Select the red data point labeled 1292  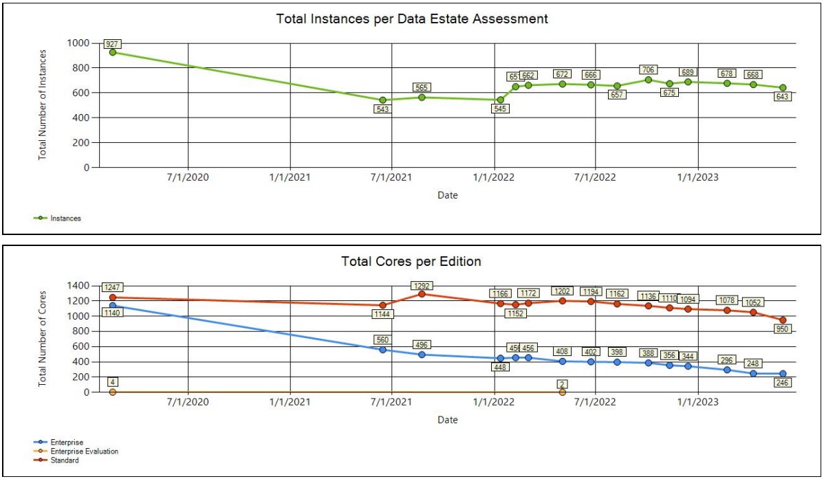tap(423, 293)
